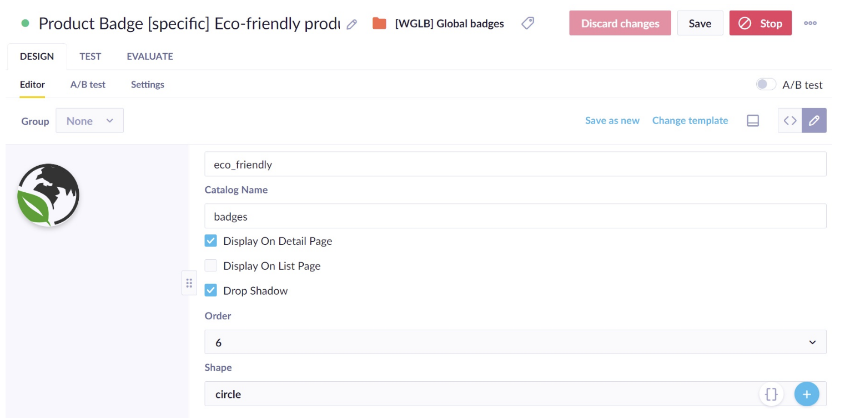Open the tags icon next to folder
This screenshot has height=420, width=855.
[x=527, y=23]
